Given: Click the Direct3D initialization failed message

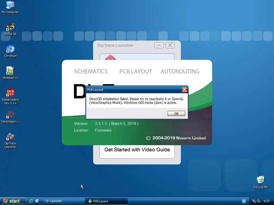Looking at the screenshot, I should [x=136, y=101].
